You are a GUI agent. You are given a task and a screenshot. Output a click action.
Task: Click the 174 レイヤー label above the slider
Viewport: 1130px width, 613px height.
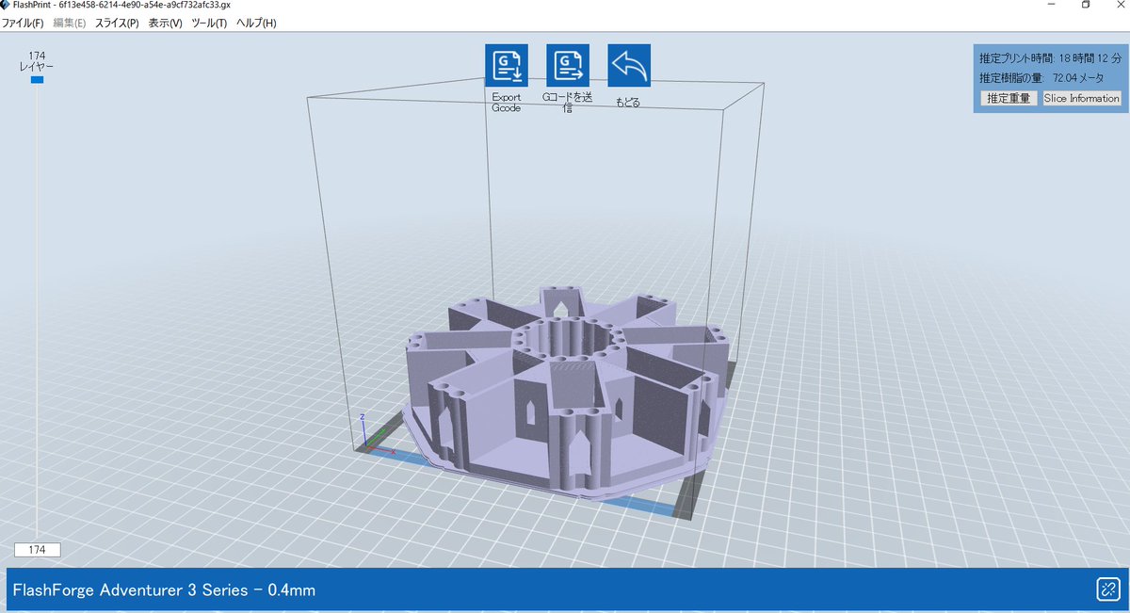point(36,61)
